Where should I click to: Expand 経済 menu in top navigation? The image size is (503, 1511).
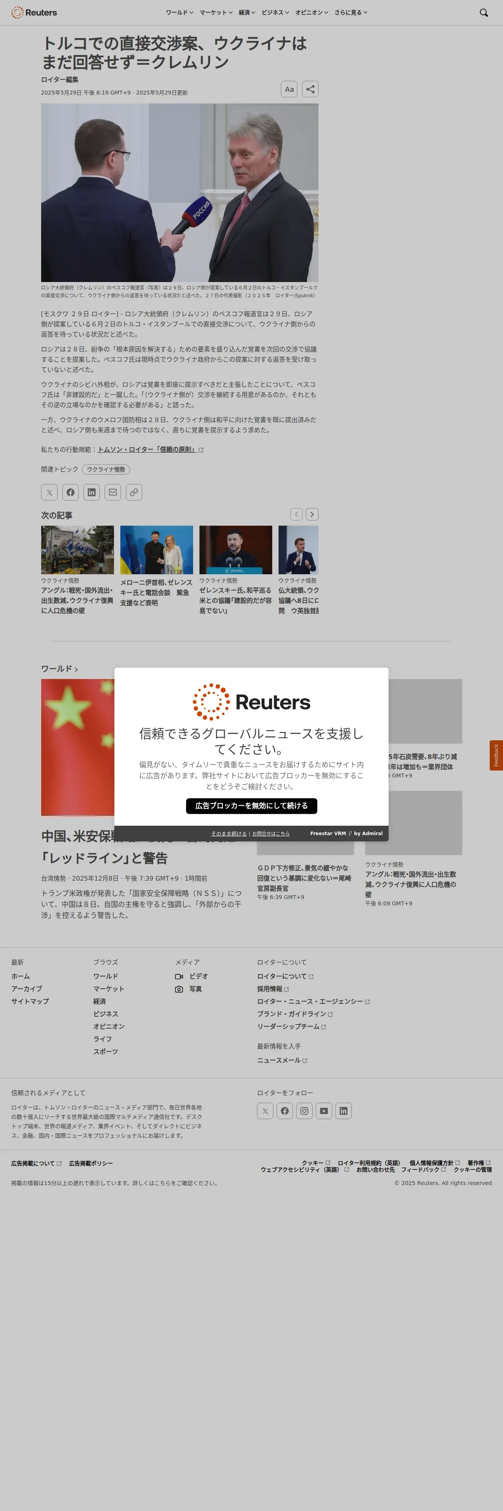tap(247, 12)
